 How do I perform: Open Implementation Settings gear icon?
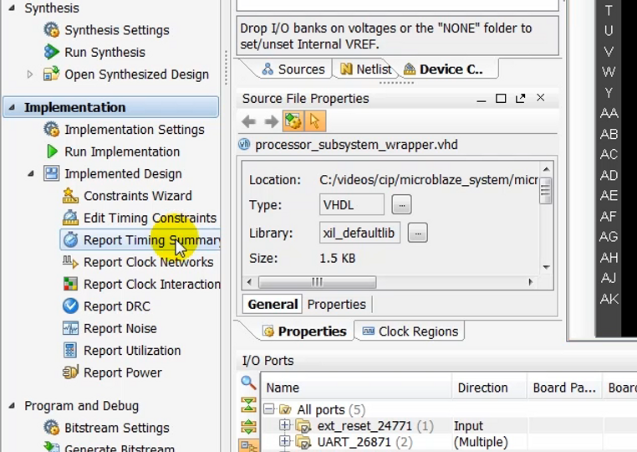click(51, 130)
